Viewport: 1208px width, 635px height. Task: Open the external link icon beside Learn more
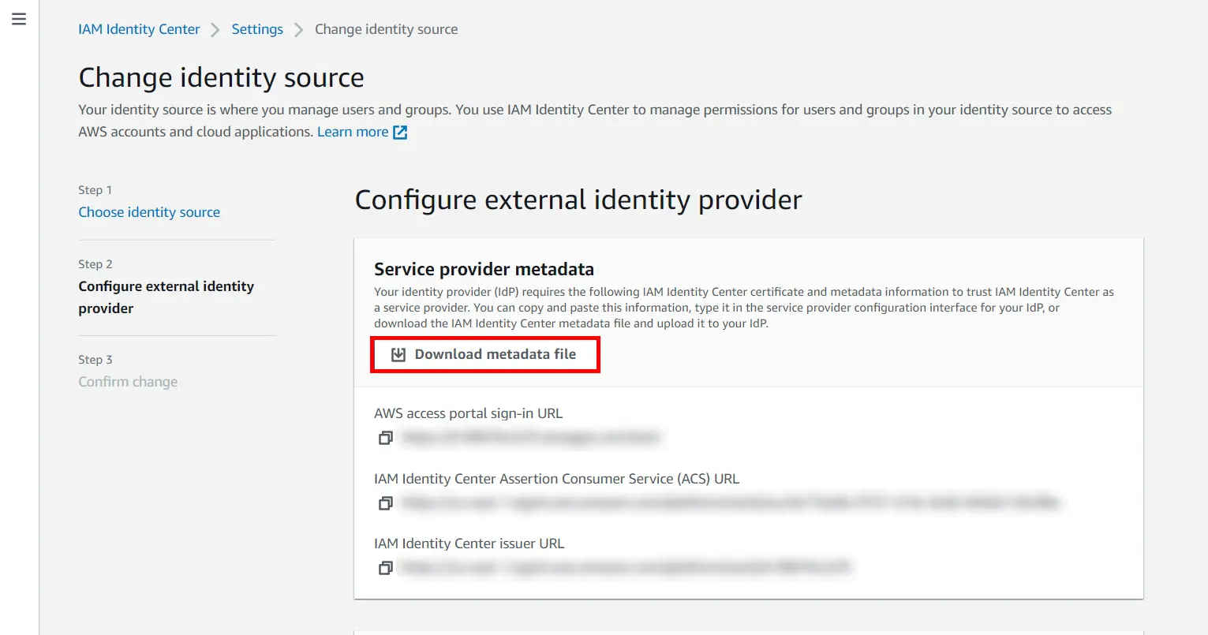(x=401, y=132)
